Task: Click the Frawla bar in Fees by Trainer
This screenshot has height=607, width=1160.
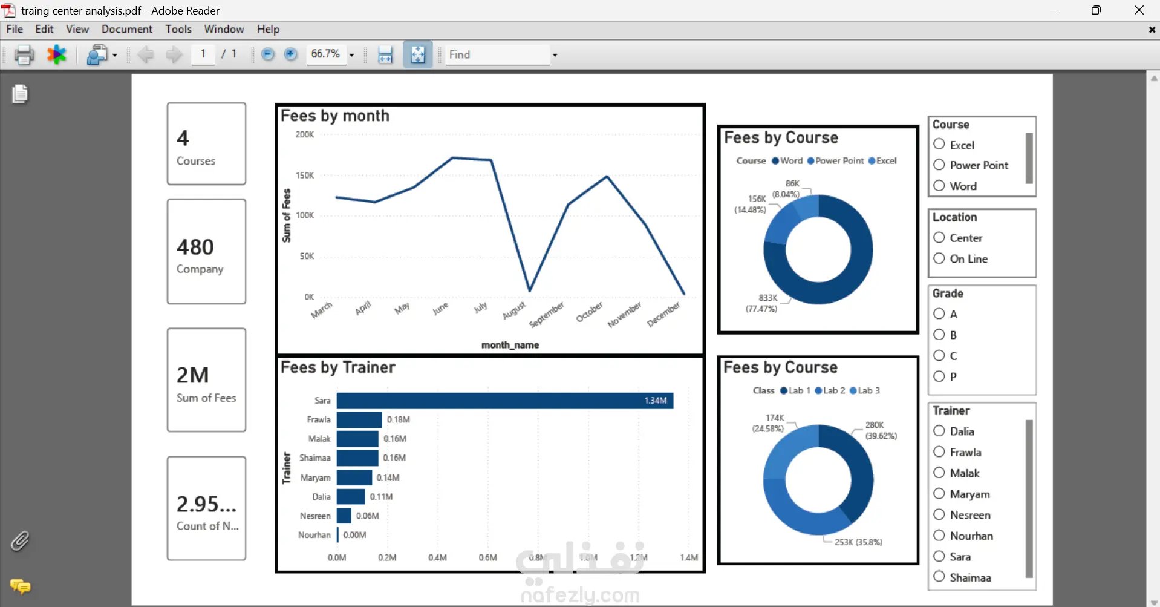Action: click(x=359, y=419)
